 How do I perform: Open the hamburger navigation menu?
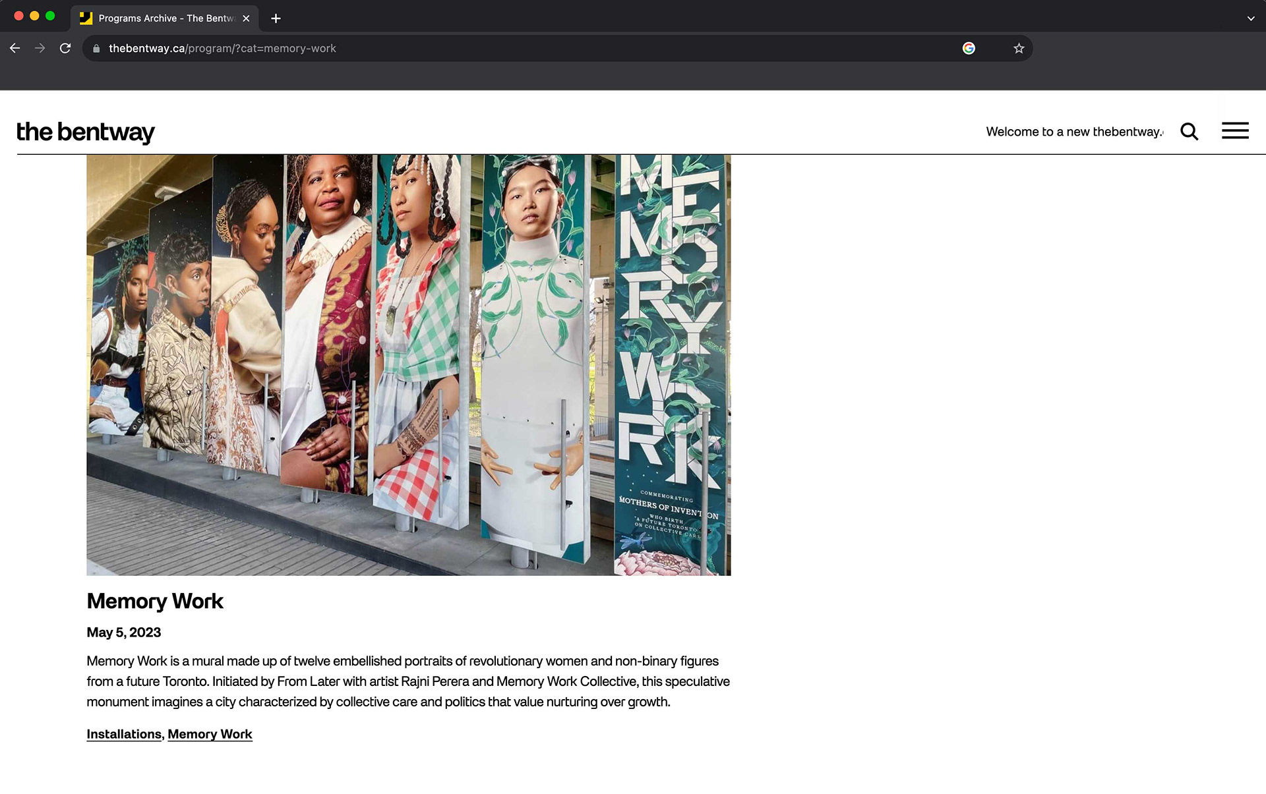(1235, 130)
